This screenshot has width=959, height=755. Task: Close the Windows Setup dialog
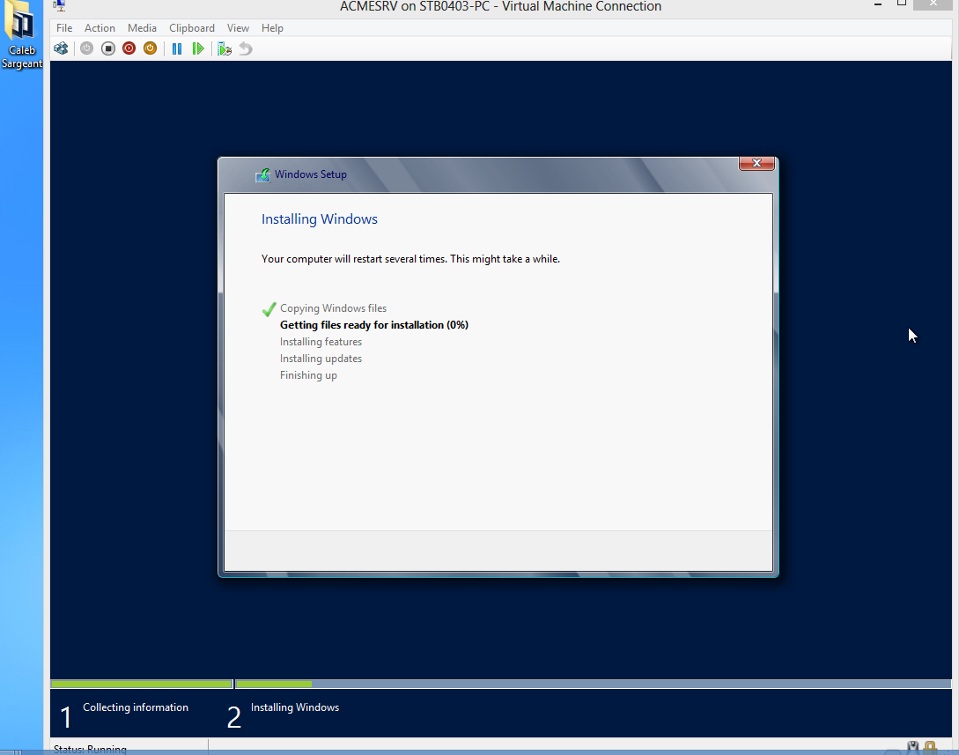click(756, 163)
